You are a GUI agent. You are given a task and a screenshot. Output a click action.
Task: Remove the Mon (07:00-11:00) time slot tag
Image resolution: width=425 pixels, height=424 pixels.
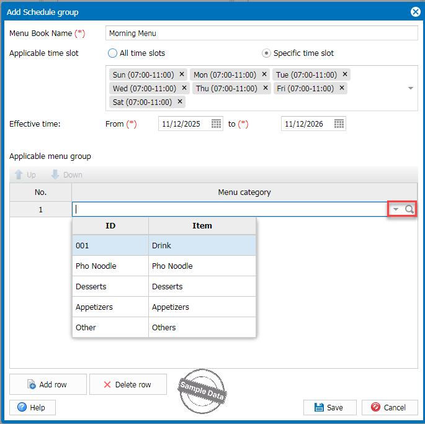(264, 74)
